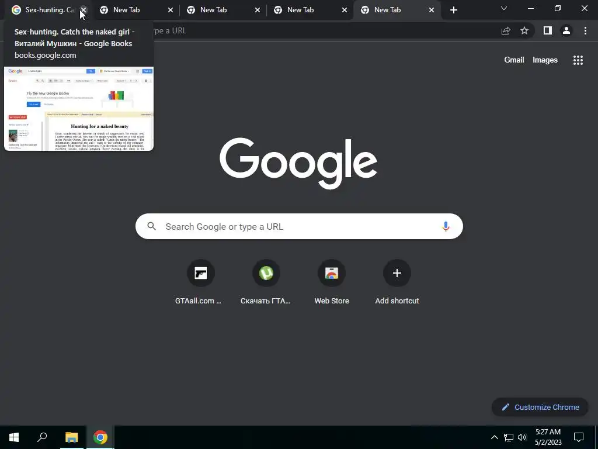Close the Sex-hunting Google Books tab
Viewport: 598px width, 449px height.
[84, 10]
